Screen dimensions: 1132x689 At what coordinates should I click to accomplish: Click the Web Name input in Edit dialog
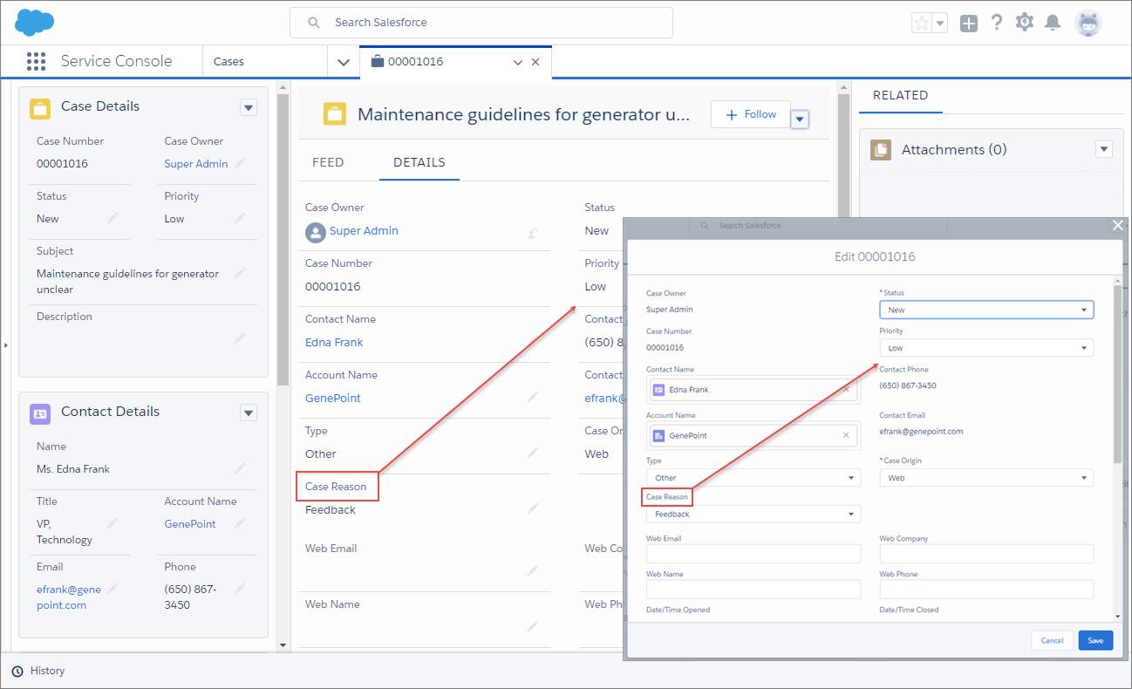tap(754, 590)
